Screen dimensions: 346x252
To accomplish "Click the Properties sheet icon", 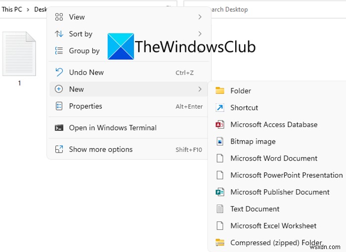I will coord(59,106).
